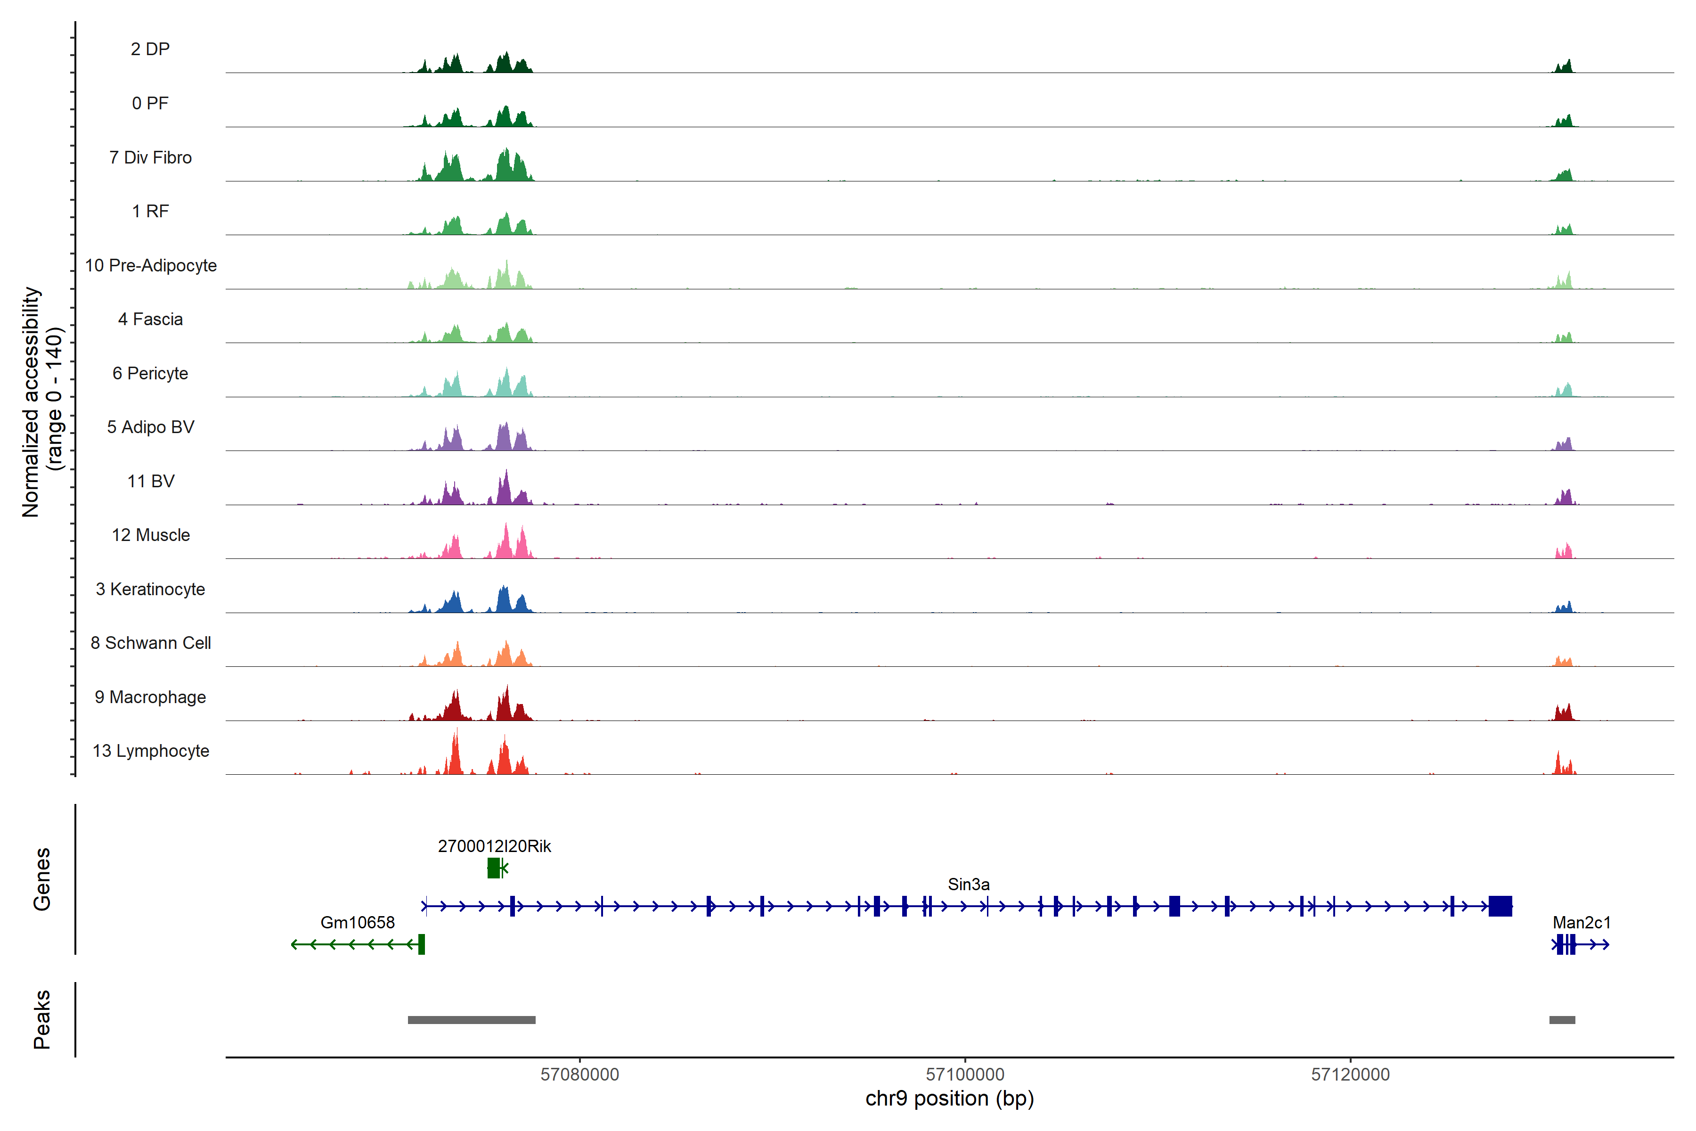This screenshot has width=1696, height=1131.
Task: Click the 13 Lymphocyte track label
Action: pos(151,751)
